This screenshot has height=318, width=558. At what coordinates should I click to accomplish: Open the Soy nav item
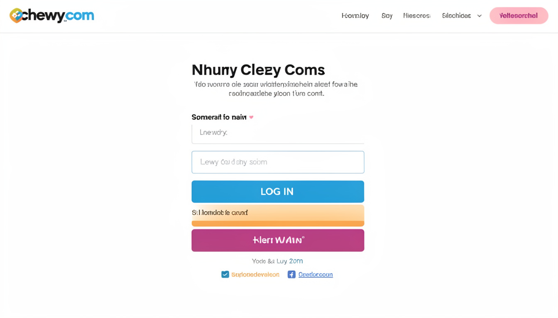pos(387,15)
